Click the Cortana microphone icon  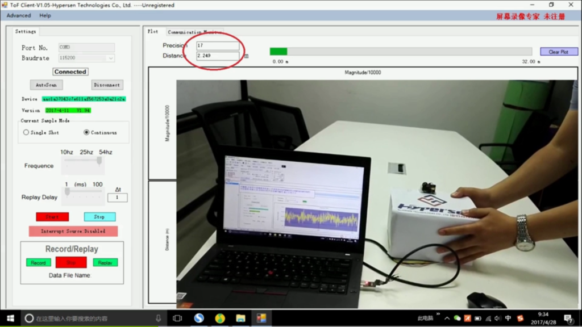click(158, 318)
